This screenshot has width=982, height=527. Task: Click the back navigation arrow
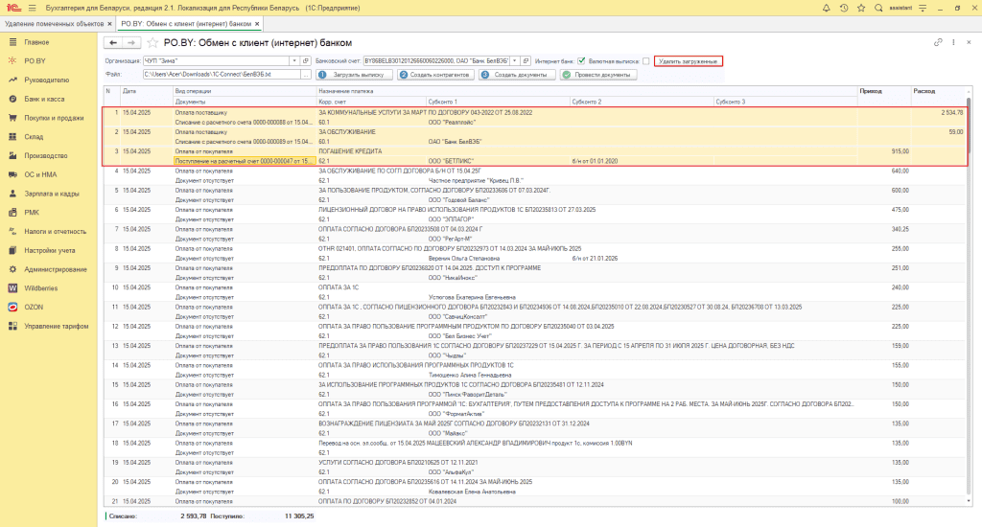click(x=114, y=43)
